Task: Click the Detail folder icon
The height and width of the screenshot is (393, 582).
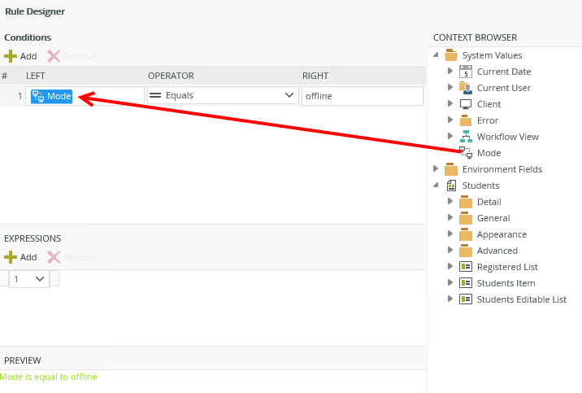Action: pos(466,202)
